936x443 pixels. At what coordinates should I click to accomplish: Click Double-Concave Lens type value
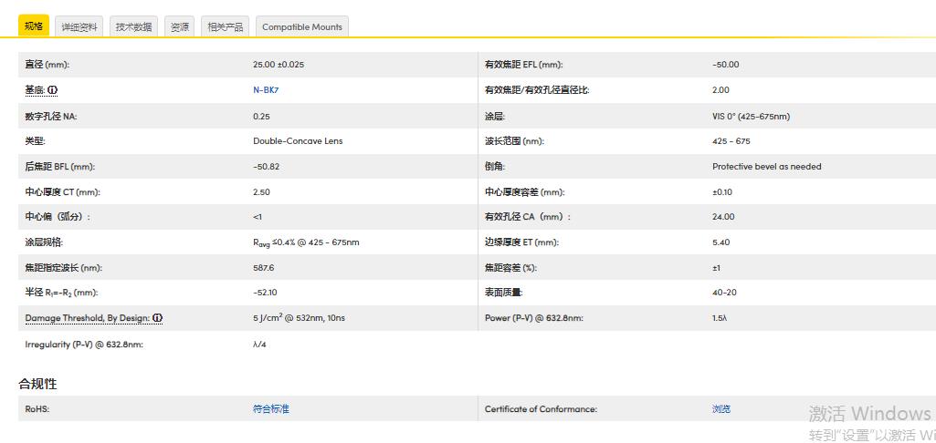(298, 141)
